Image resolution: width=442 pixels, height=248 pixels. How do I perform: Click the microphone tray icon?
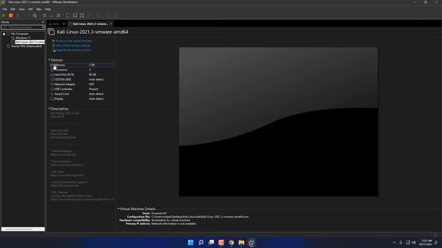[401, 242]
